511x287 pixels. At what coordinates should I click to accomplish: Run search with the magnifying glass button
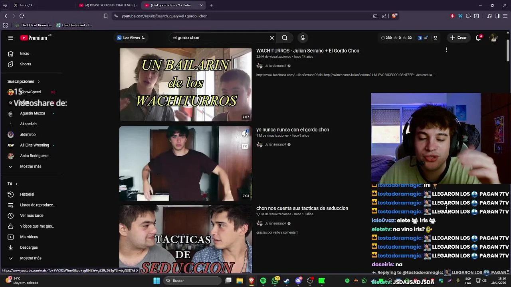285,37
